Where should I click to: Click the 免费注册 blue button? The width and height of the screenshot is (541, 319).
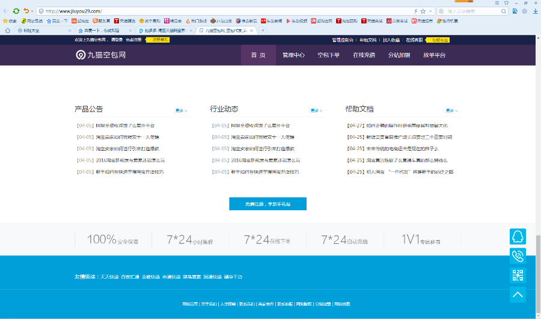pos(267,204)
